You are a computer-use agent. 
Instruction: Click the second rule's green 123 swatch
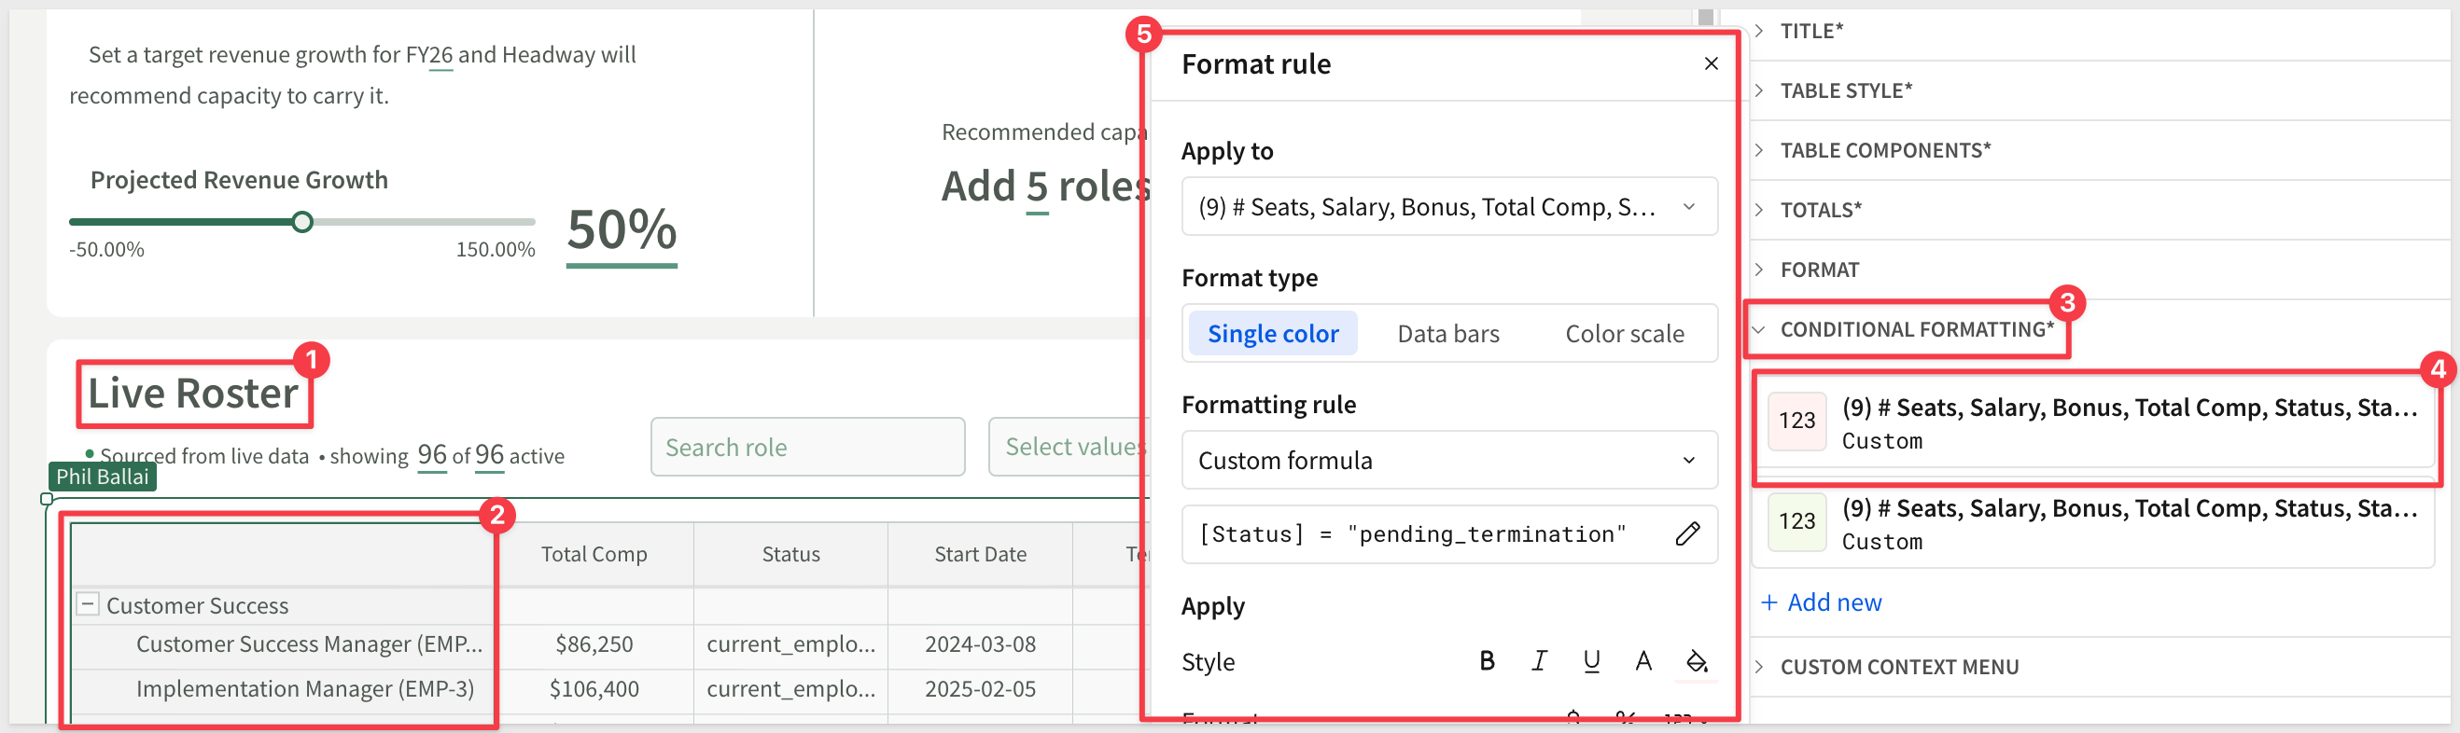click(1796, 521)
